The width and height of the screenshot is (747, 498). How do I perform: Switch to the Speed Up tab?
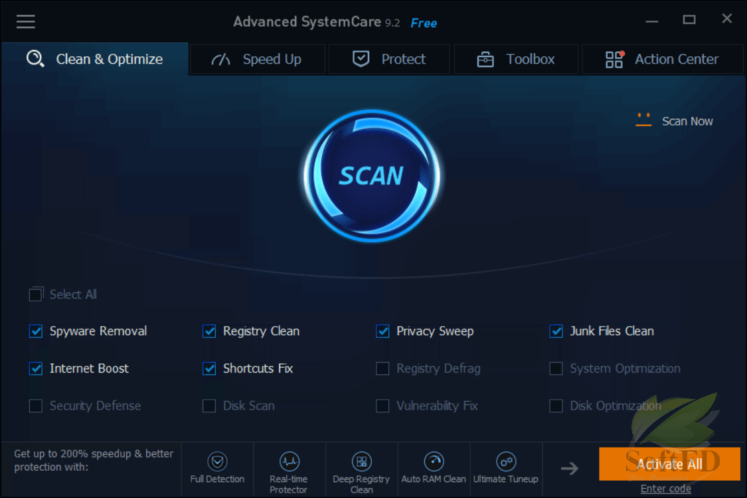pos(258,59)
